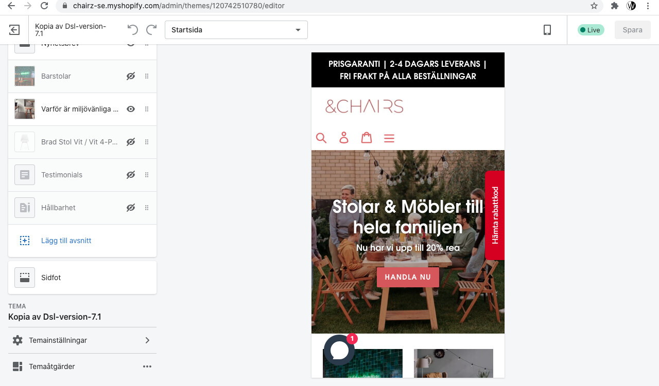
Task: Open the Startsida page dropdown
Action: point(236,30)
